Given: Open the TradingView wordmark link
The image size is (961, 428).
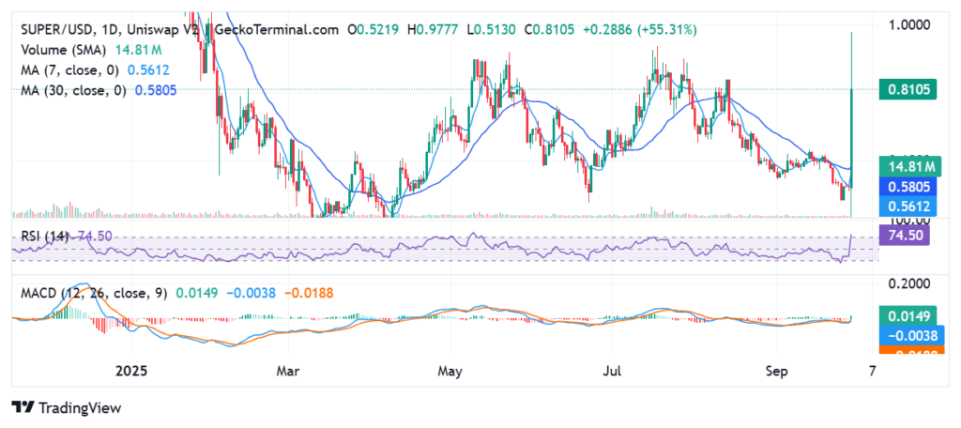Looking at the screenshot, I should point(80,407).
